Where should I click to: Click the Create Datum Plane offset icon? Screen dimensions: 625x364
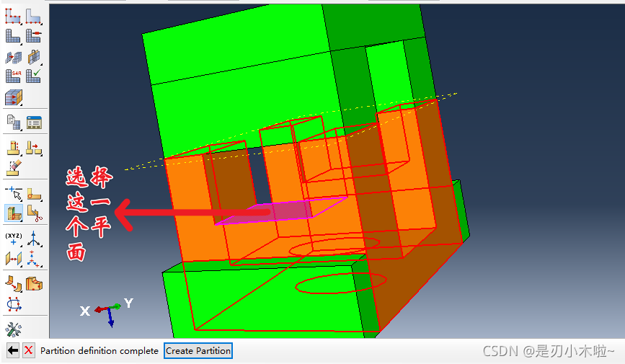pyautogui.click(x=13, y=258)
